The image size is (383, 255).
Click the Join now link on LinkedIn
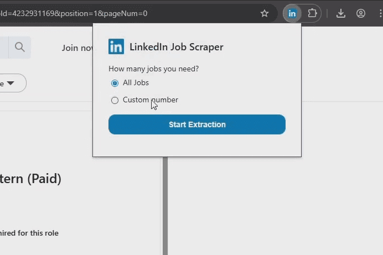pos(77,48)
